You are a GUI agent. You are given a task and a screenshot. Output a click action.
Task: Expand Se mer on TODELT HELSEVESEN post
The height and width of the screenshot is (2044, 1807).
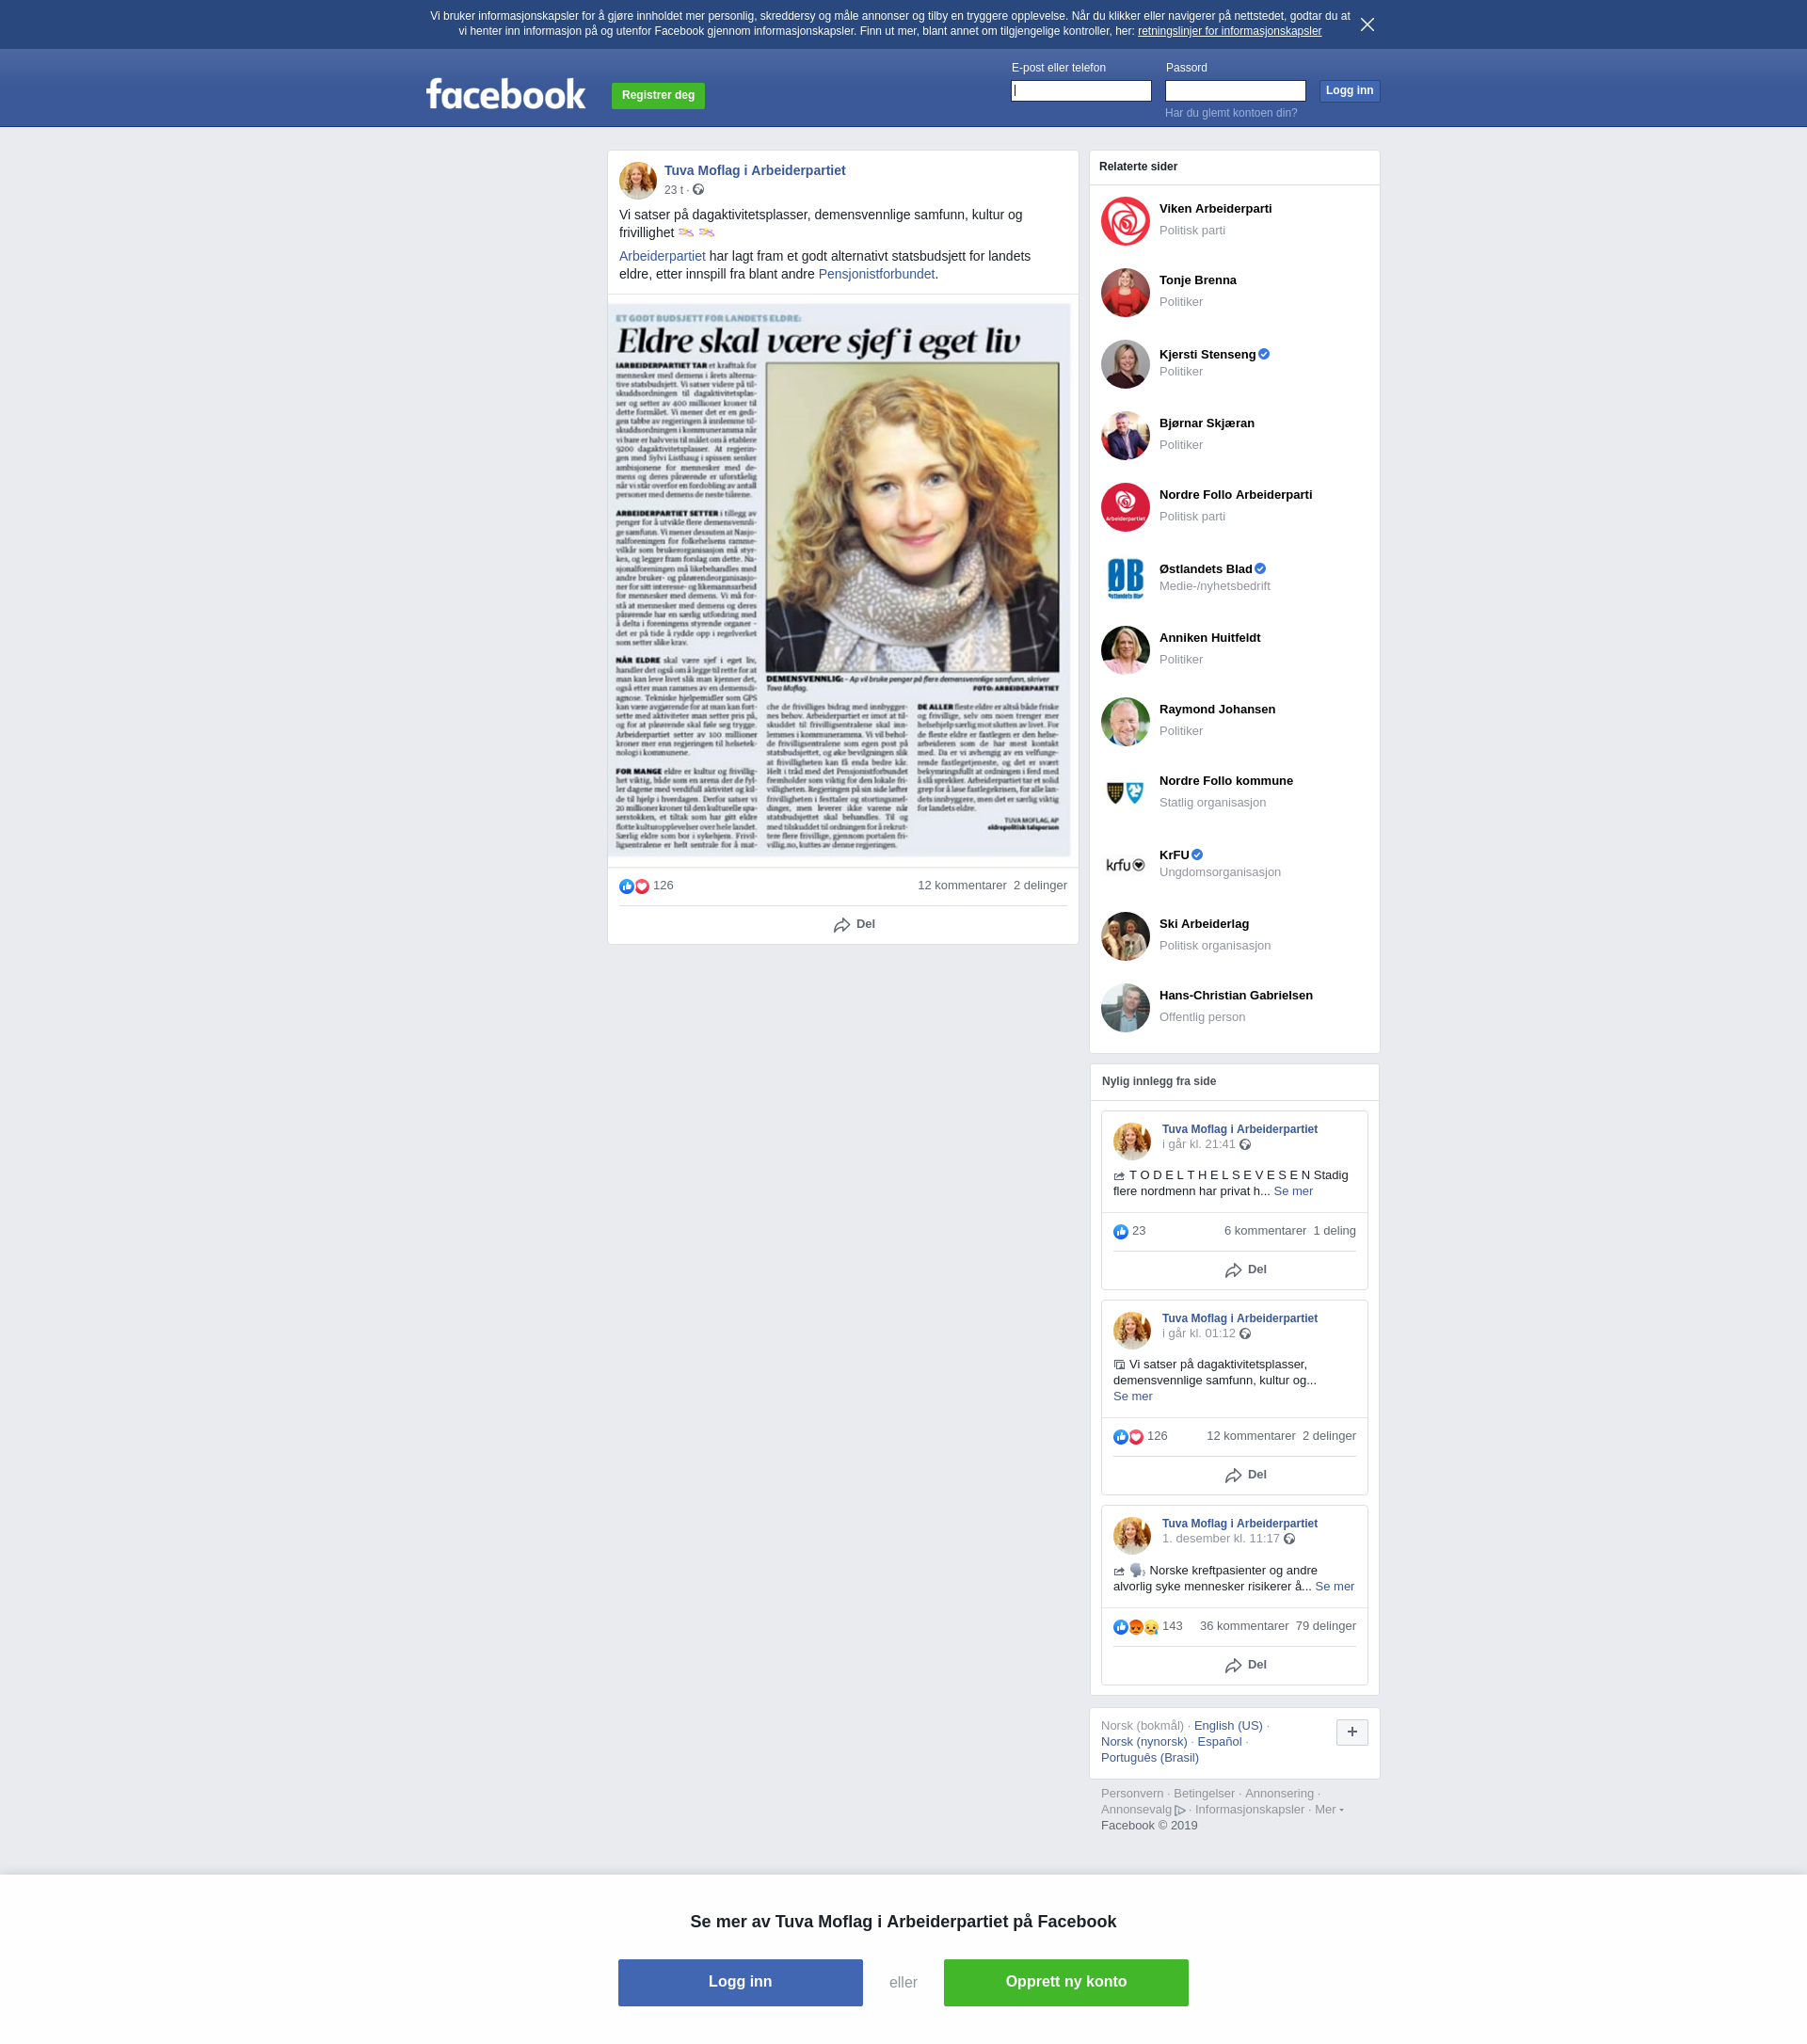coord(1293,1191)
